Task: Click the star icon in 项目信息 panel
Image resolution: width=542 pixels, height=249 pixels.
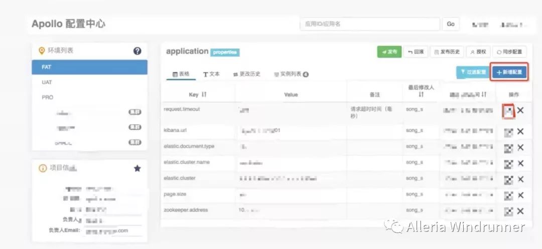Action: click(137, 168)
